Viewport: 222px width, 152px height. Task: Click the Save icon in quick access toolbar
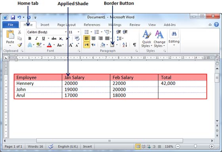[13, 17]
